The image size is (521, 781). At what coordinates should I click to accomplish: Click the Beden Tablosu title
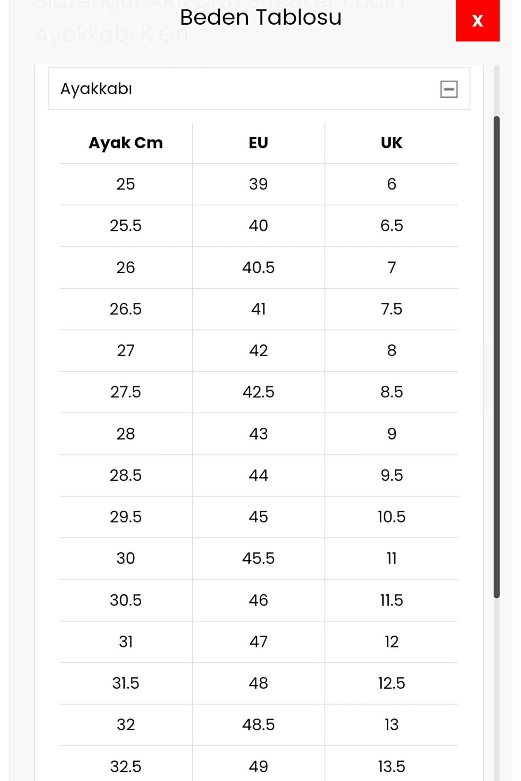(x=261, y=17)
